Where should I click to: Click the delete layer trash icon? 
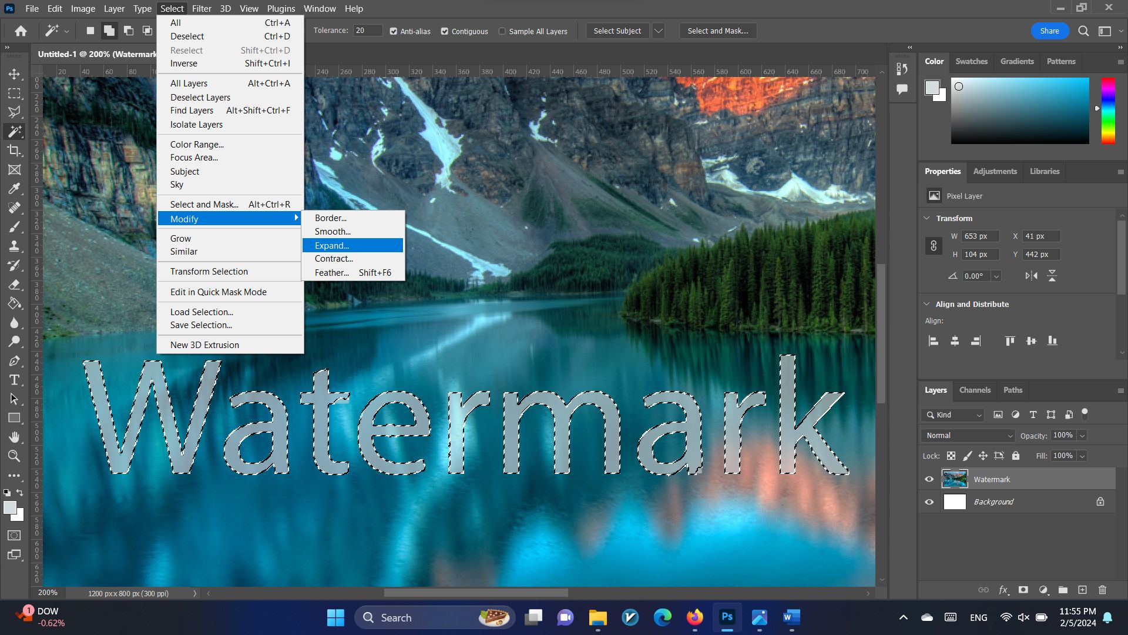[1102, 590]
